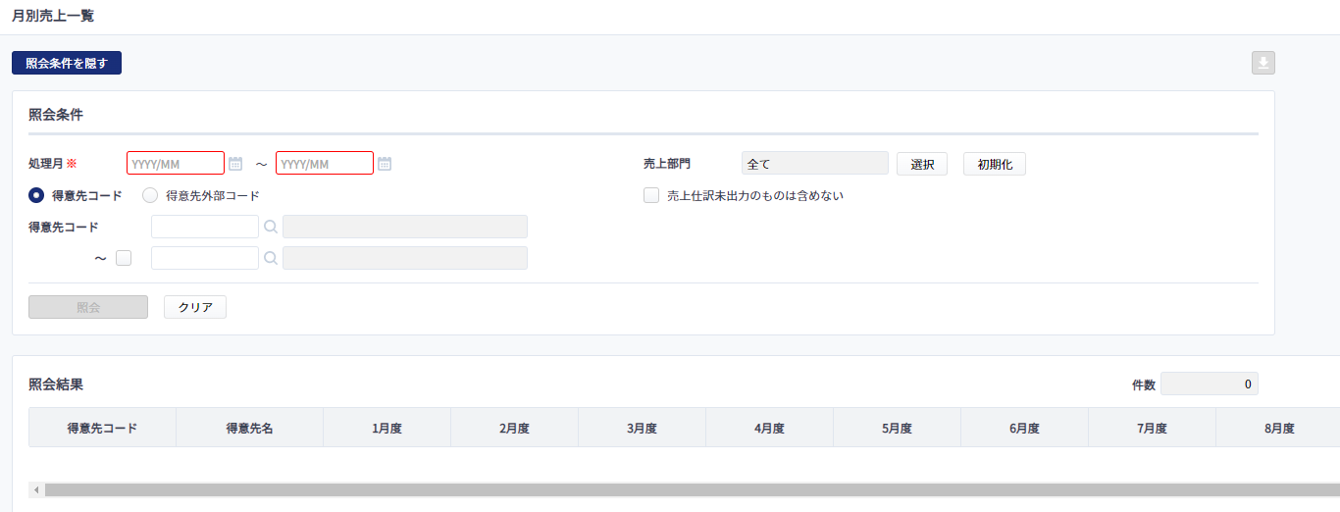Click the 選択 button for 売上部門
Image resolution: width=1340 pixels, height=512 pixels.
point(922,164)
